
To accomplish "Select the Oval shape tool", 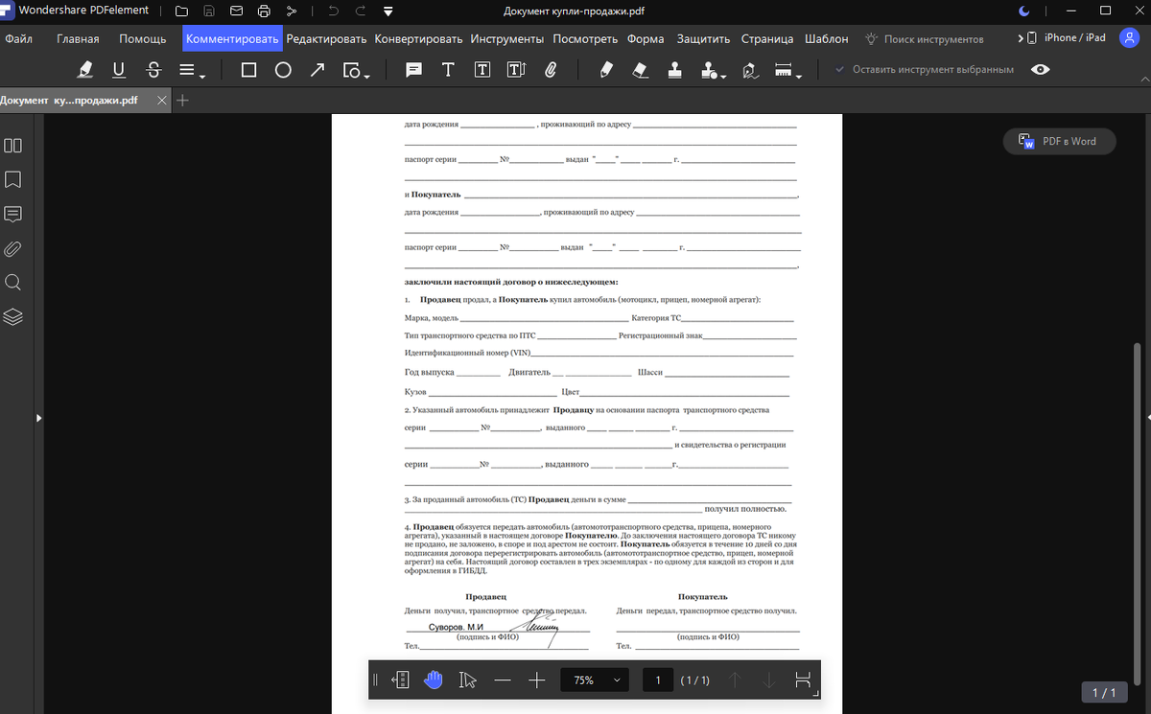I will point(283,70).
